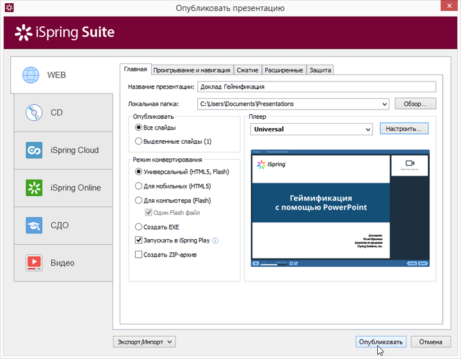
Task: Select the СДО graduation cap icon
Action: click(x=34, y=225)
